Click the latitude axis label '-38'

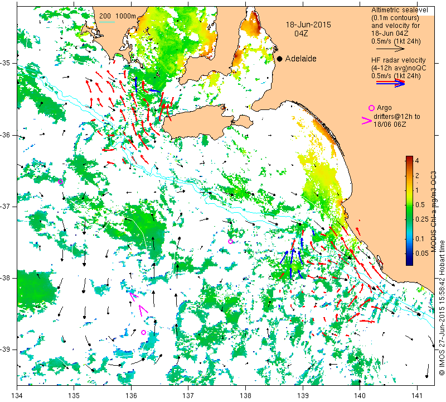pos(5,278)
